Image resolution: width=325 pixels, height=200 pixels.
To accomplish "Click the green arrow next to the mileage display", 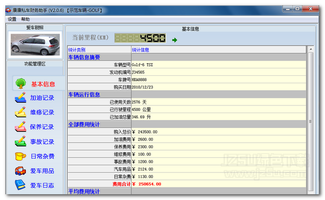I will click(x=175, y=40).
